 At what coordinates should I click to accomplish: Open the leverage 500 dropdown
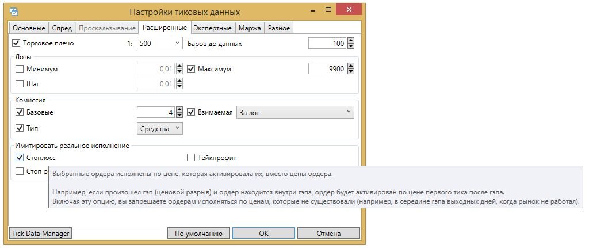click(159, 44)
